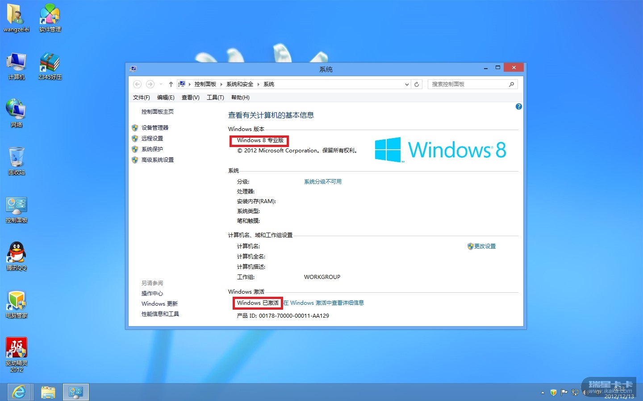Select the 回收站 recycle bin icon
Image resolution: width=643 pixels, height=401 pixels.
16,161
